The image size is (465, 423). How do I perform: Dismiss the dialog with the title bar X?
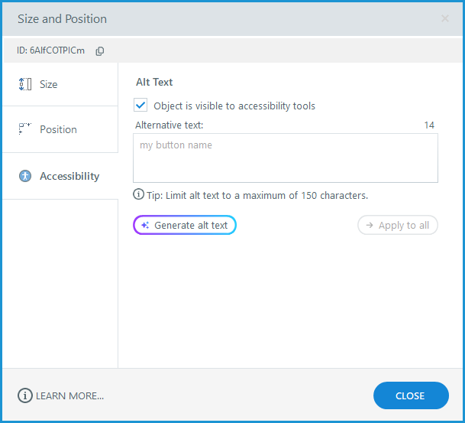pos(445,18)
